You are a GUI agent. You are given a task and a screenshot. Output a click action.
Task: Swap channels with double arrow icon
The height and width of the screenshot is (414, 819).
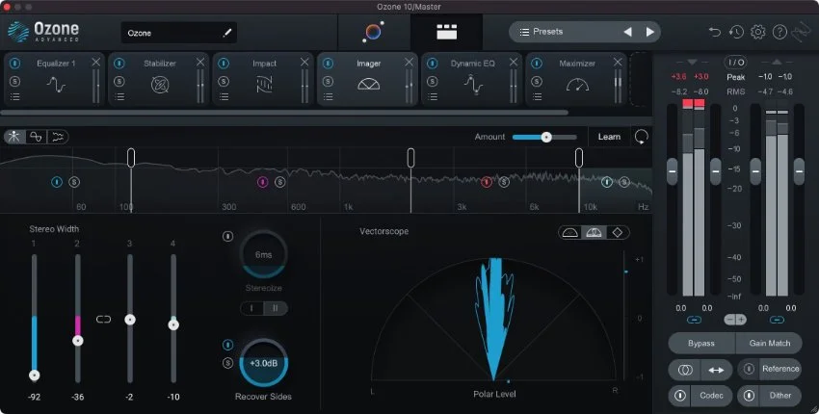tap(716, 370)
